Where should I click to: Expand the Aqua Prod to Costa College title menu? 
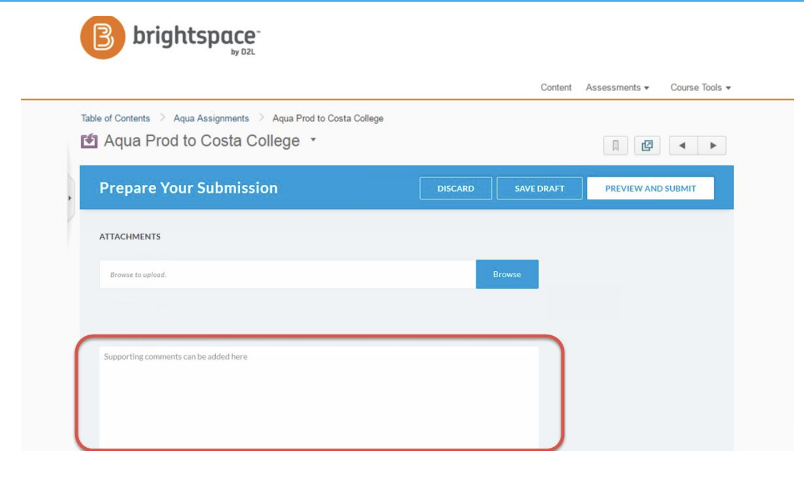click(313, 139)
